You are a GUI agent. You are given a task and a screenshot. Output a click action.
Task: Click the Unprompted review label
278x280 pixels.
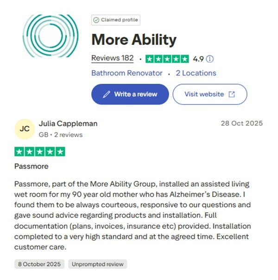[x=98, y=264]
